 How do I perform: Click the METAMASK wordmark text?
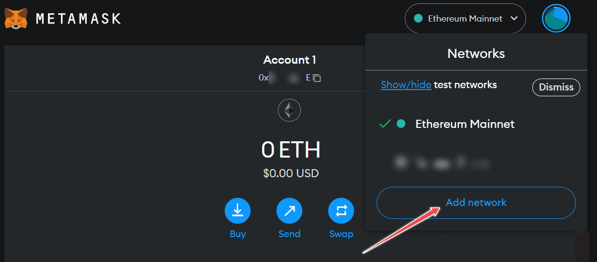pos(78,19)
